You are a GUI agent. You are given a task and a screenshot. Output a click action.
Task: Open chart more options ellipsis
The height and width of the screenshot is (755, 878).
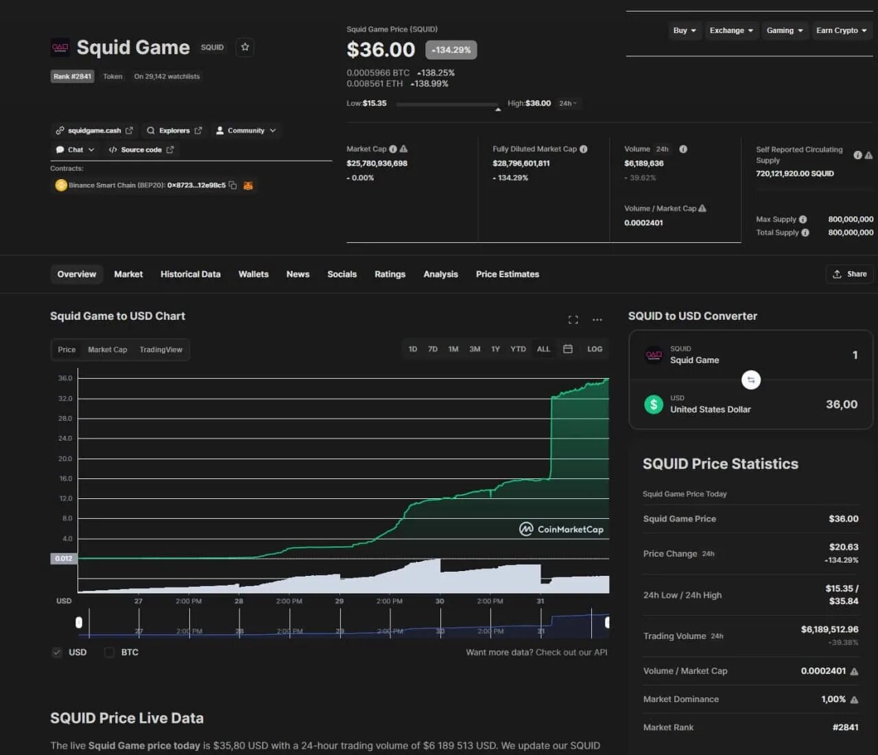(x=597, y=320)
